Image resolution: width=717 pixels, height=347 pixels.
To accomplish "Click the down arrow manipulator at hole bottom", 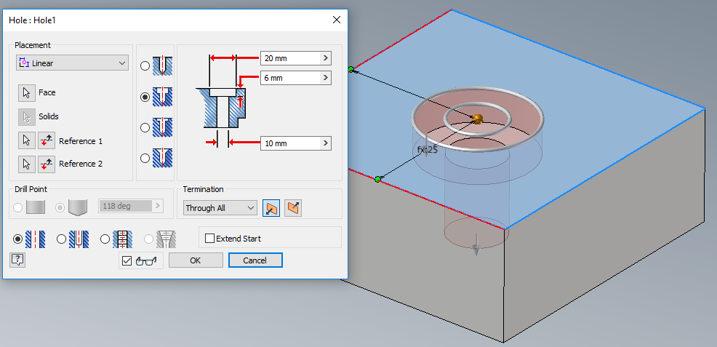I will [476, 244].
